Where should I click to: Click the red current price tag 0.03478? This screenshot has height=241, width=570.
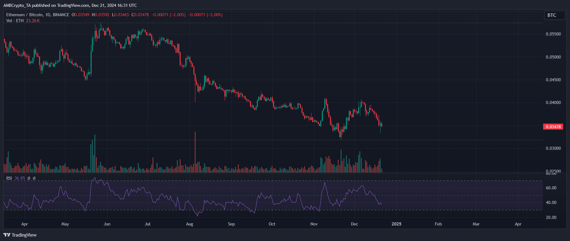click(553, 127)
